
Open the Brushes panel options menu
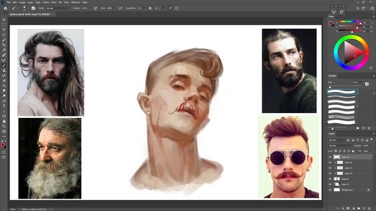[374, 76]
